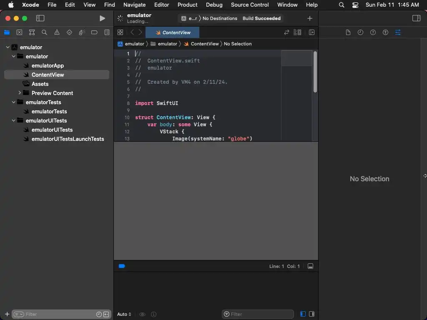The image size is (427, 320).
Task: Filter to source-controlled files
Action: (106, 314)
